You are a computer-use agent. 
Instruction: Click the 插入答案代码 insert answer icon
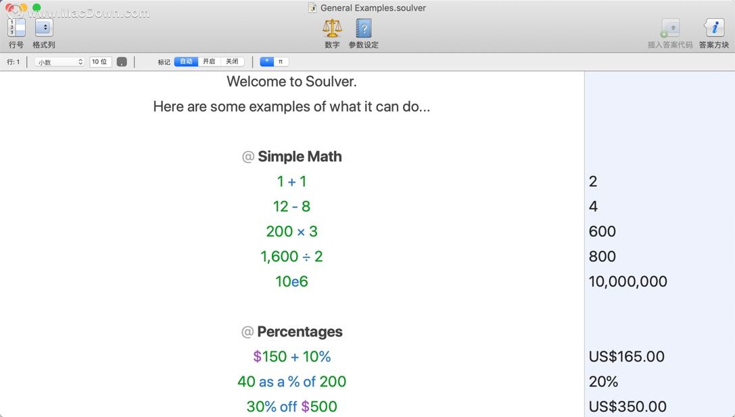670,28
